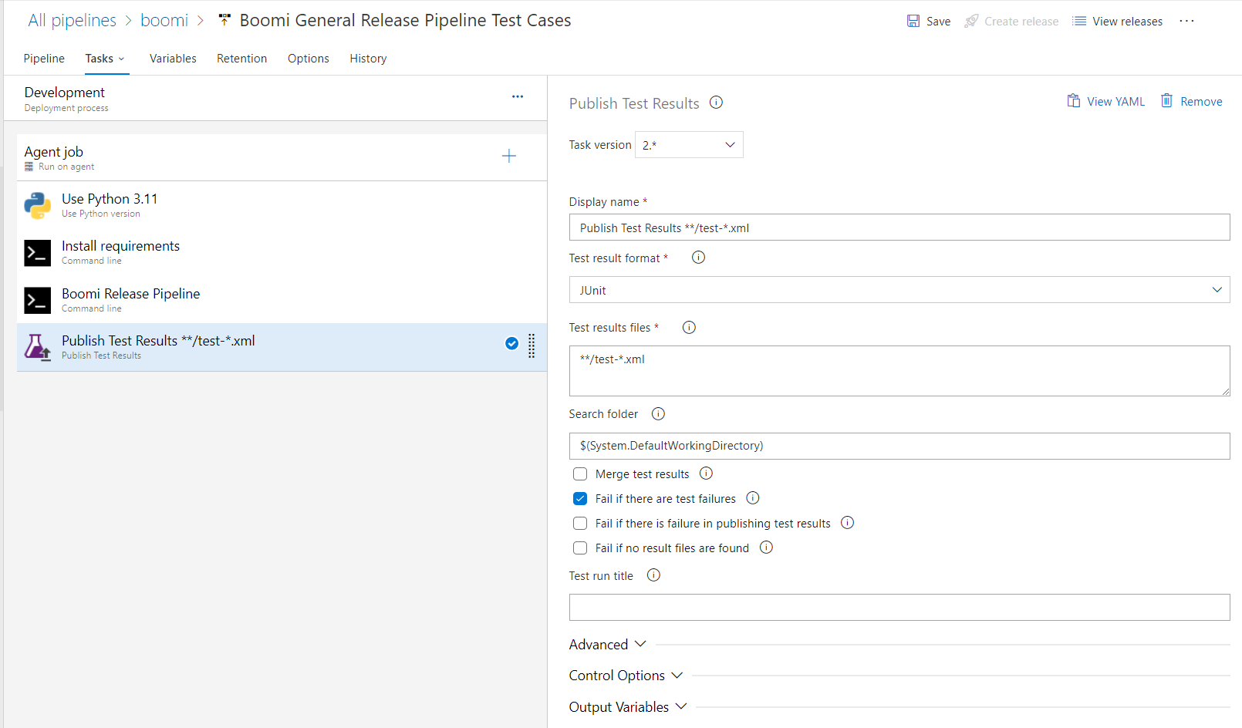Click the Test results files textarea
Image resolution: width=1242 pixels, height=728 pixels.
coord(899,371)
